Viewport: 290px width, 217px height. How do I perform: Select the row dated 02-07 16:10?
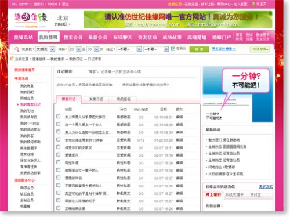point(59,155)
